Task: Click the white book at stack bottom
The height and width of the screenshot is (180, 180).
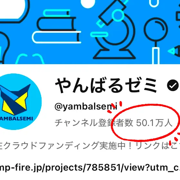Action: 57,37
